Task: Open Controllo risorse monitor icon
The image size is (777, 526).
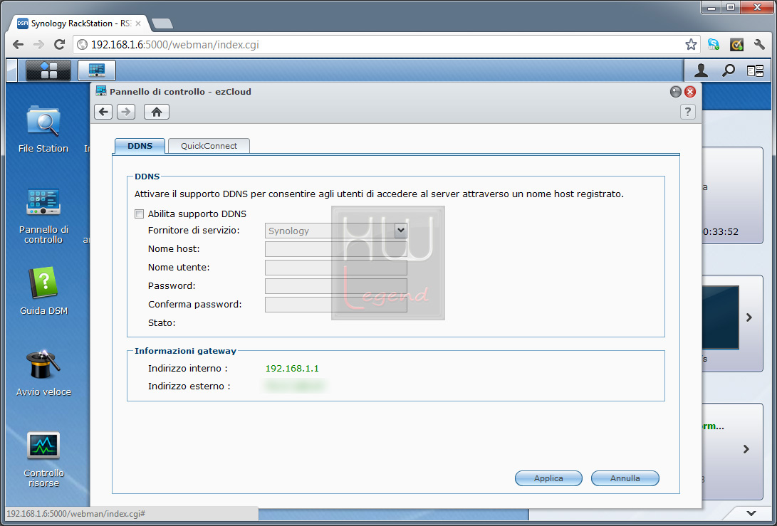Action: [x=43, y=459]
